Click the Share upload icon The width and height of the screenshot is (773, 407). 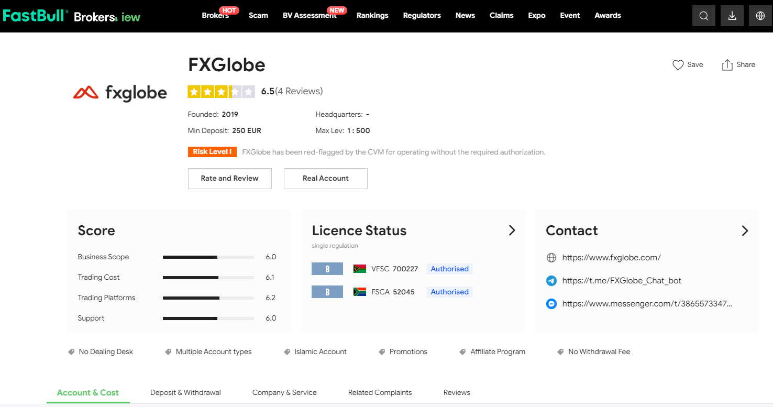(727, 65)
